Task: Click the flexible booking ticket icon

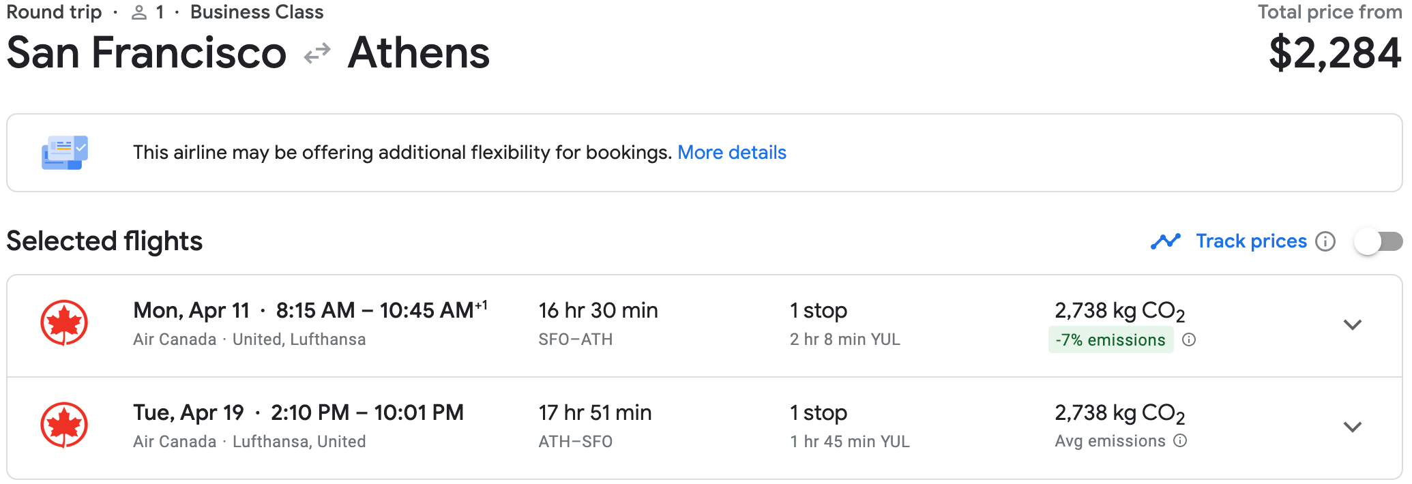Action: (x=65, y=153)
